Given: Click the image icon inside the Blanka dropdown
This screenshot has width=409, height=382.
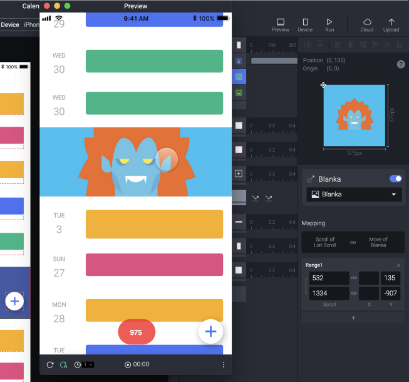Looking at the screenshot, I should click(x=315, y=194).
